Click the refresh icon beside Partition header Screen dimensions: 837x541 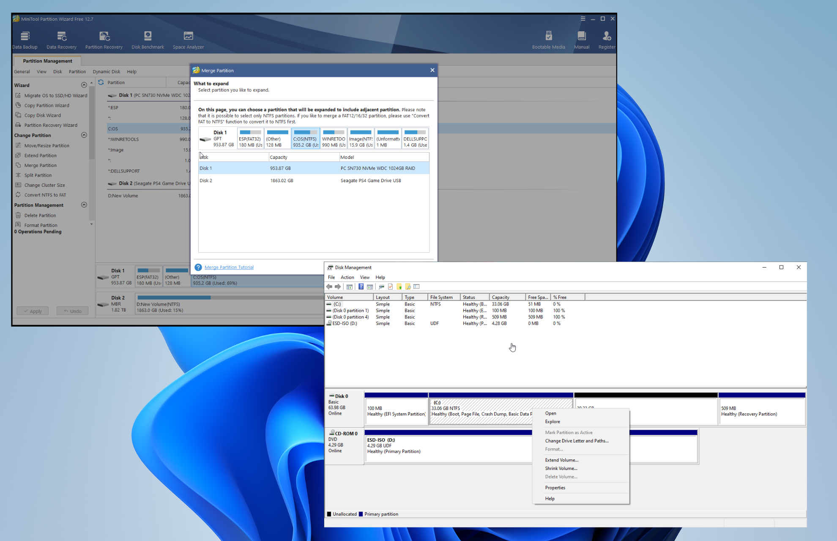click(101, 82)
